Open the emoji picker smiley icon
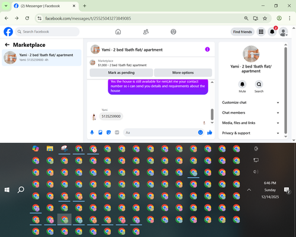The width and height of the screenshot is (296, 237). point(200,132)
